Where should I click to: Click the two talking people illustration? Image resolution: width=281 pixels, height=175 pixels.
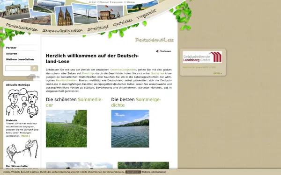[x=22, y=103]
